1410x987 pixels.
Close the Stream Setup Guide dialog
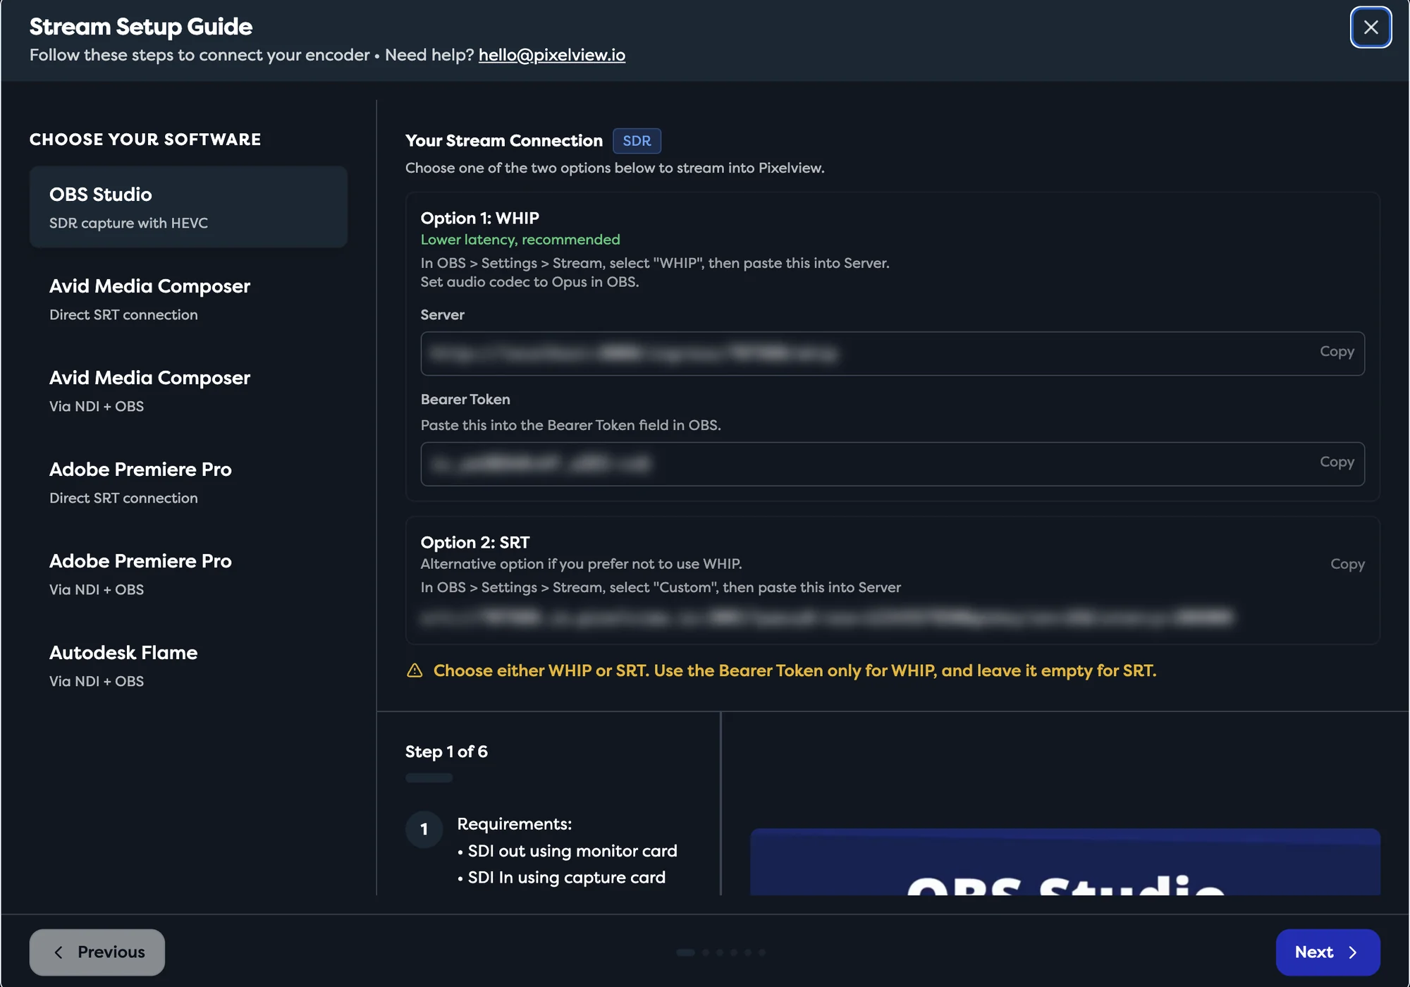pos(1371,27)
